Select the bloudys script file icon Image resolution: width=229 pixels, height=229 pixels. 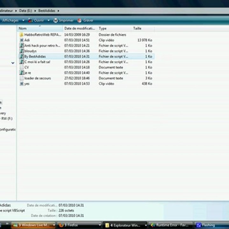[x=22, y=51]
